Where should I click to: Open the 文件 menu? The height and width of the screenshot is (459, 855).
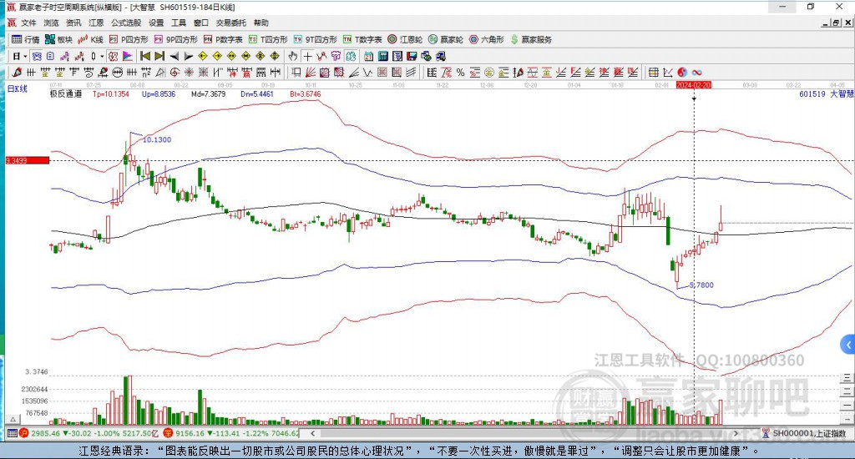click(x=28, y=23)
